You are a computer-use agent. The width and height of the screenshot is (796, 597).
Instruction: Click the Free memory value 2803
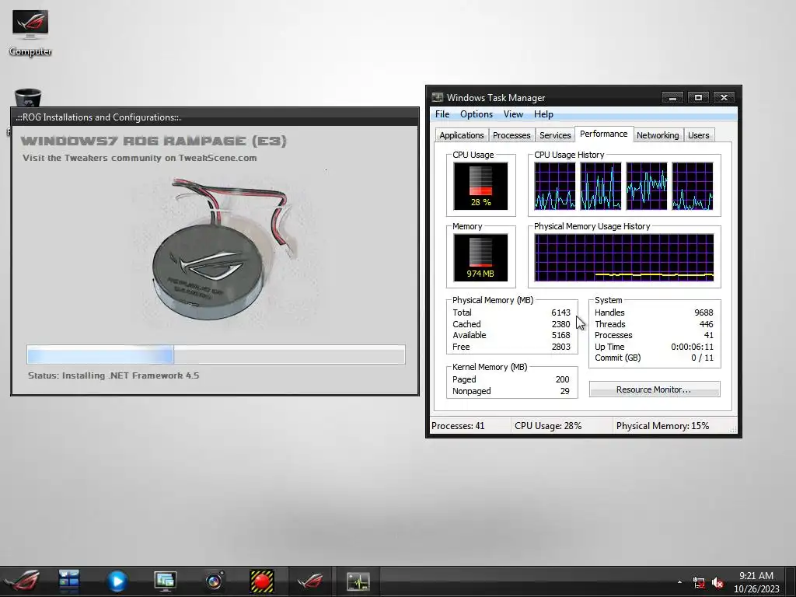point(560,347)
